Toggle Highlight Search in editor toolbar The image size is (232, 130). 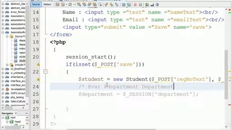(95, 4)
